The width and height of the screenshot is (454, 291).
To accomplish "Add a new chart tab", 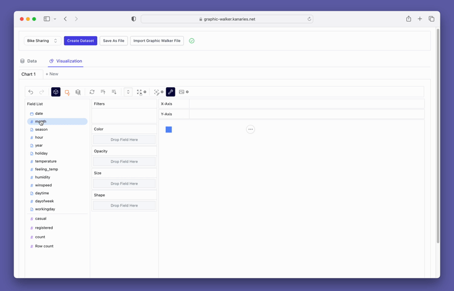I will 52,74.
